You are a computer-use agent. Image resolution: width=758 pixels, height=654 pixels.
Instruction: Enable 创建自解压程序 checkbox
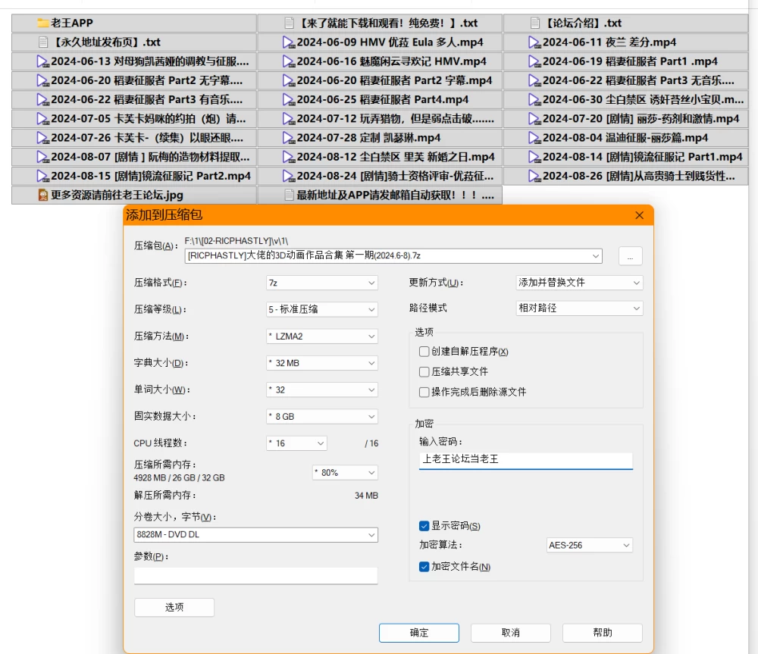[424, 352]
